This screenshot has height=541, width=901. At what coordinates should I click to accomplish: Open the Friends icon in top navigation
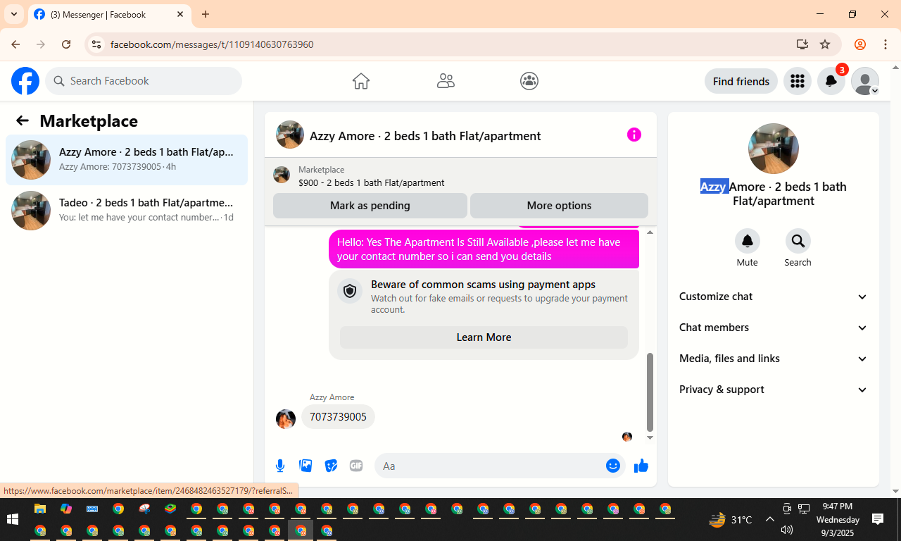coord(446,81)
